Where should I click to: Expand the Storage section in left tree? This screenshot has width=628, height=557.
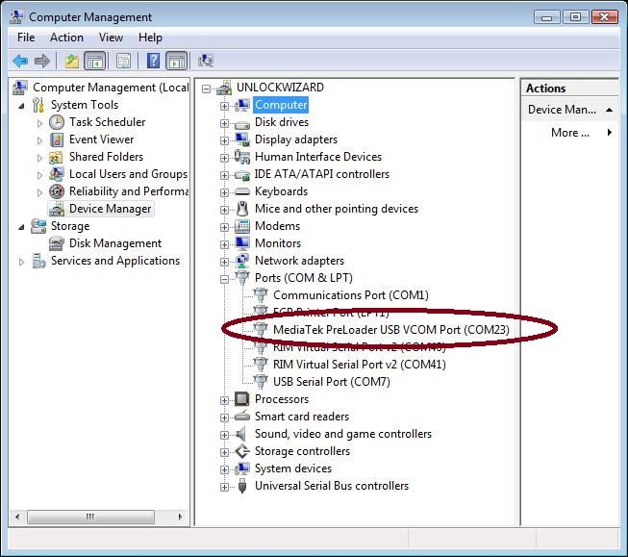tap(22, 226)
